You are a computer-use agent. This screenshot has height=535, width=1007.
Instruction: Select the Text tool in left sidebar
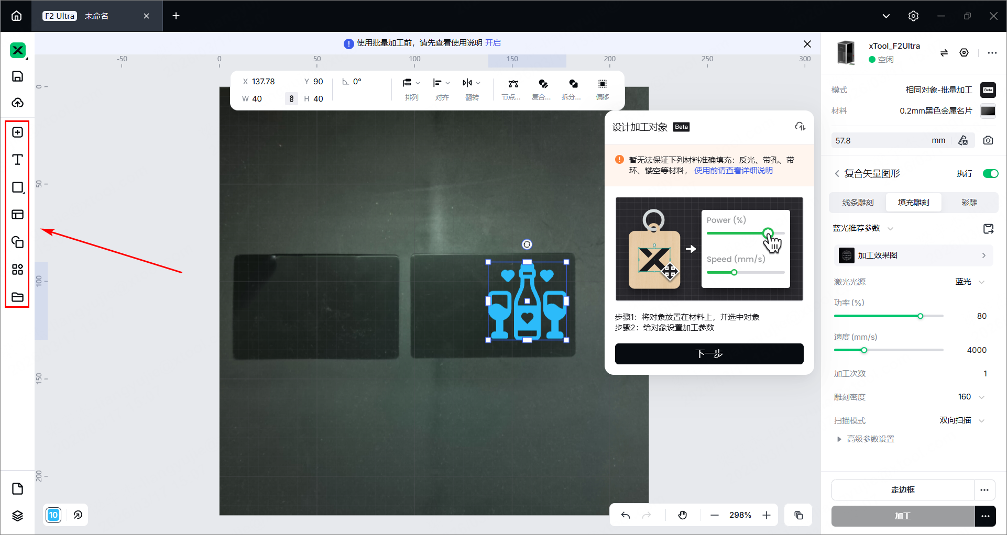(x=17, y=160)
